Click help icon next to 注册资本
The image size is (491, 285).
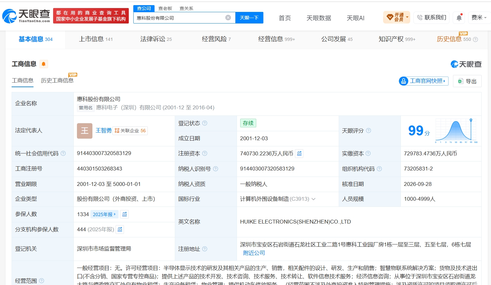click(x=205, y=153)
